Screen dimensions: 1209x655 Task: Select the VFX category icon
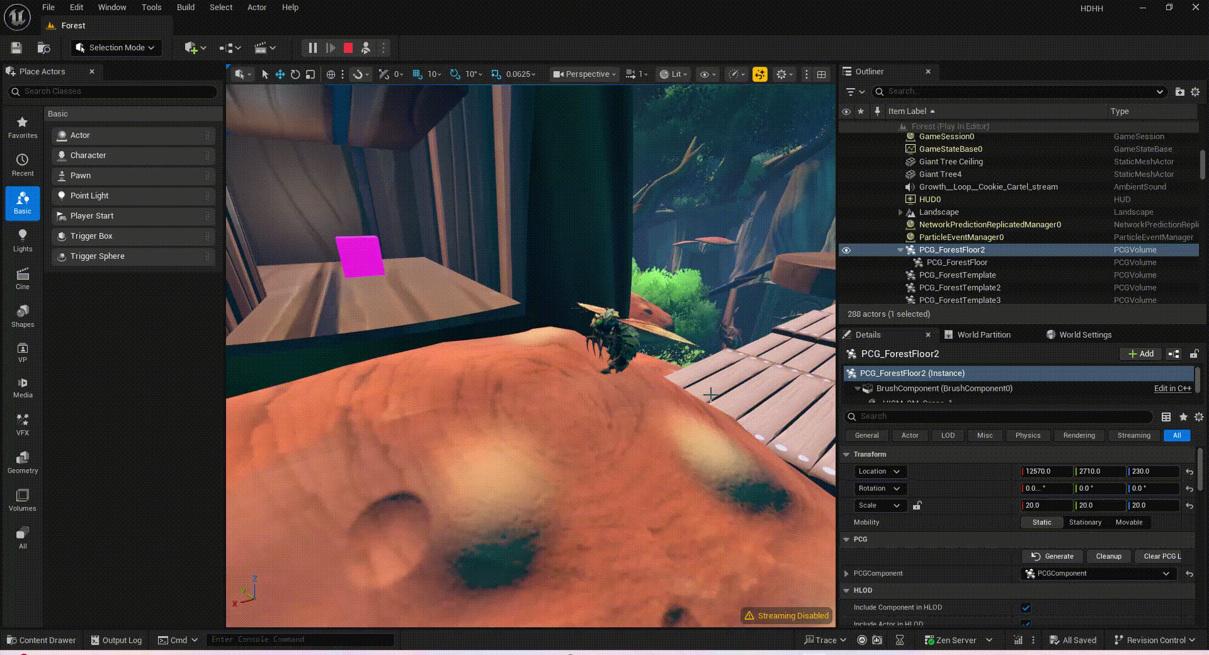[23, 424]
